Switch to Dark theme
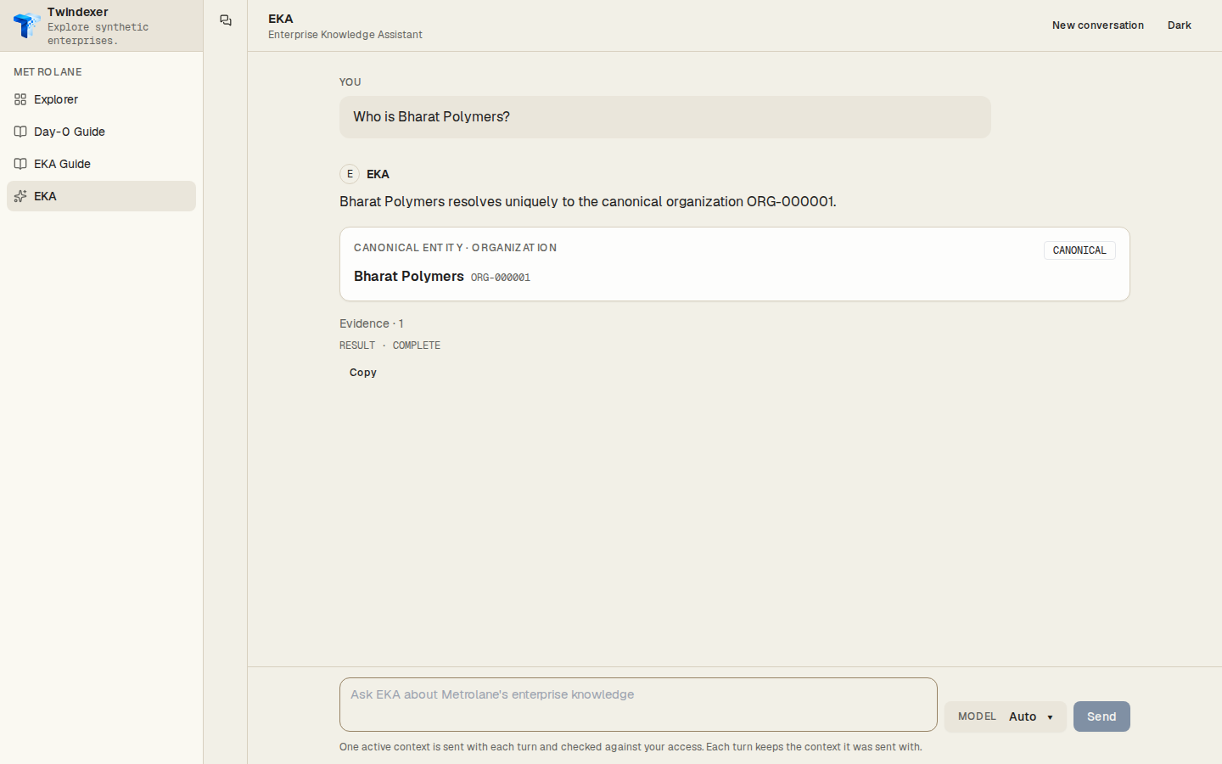 [1179, 25]
